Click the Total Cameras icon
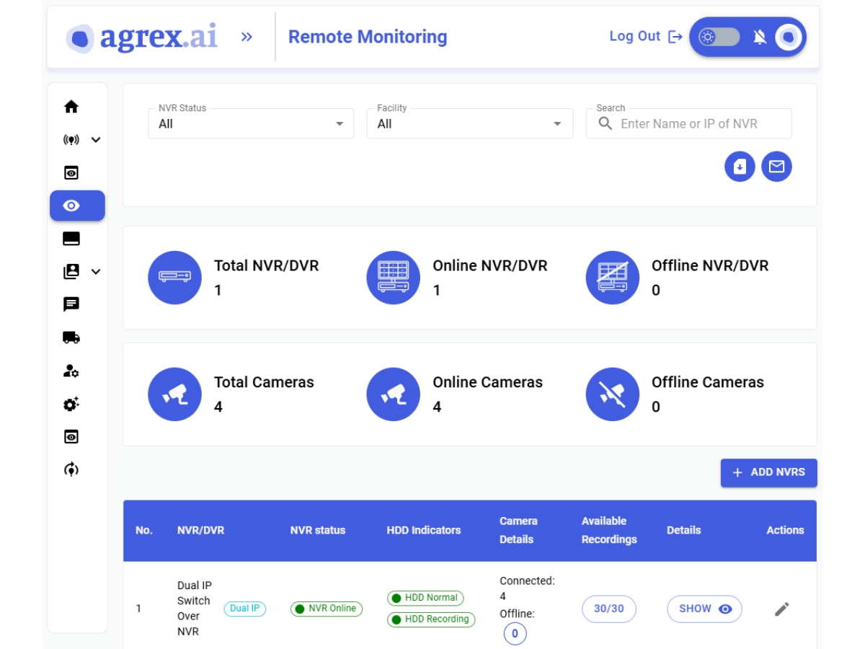 pyautogui.click(x=174, y=394)
